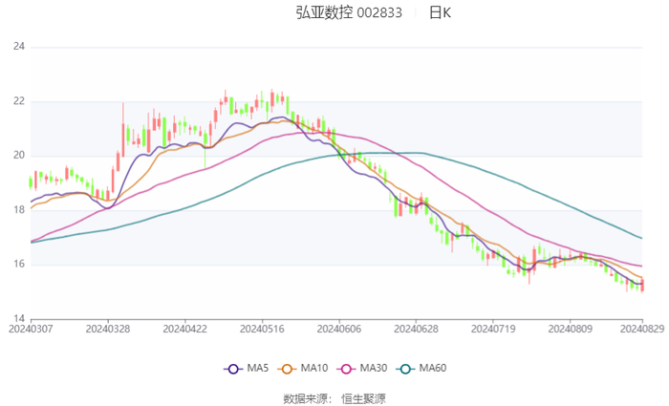The height and width of the screenshot is (406, 669).
Task: Click the 14 price axis label
Action: click(x=18, y=319)
